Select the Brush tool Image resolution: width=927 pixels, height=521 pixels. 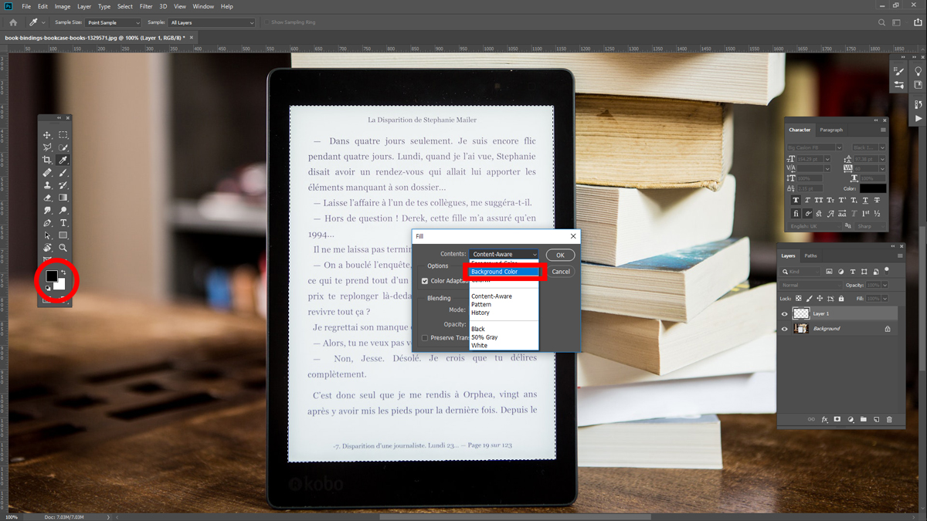point(63,173)
